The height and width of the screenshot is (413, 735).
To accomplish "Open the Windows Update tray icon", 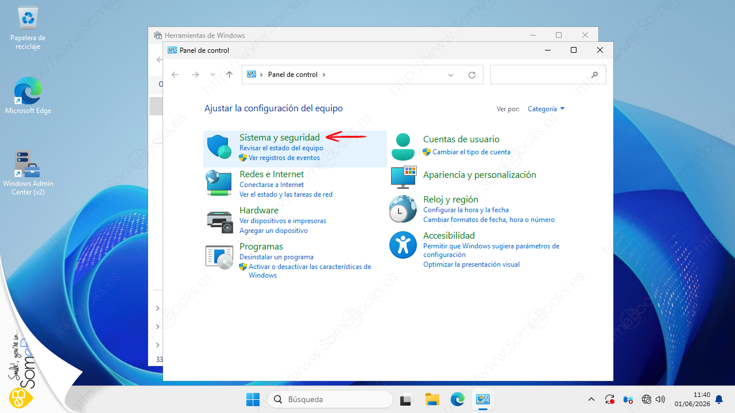I will pos(610,399).
